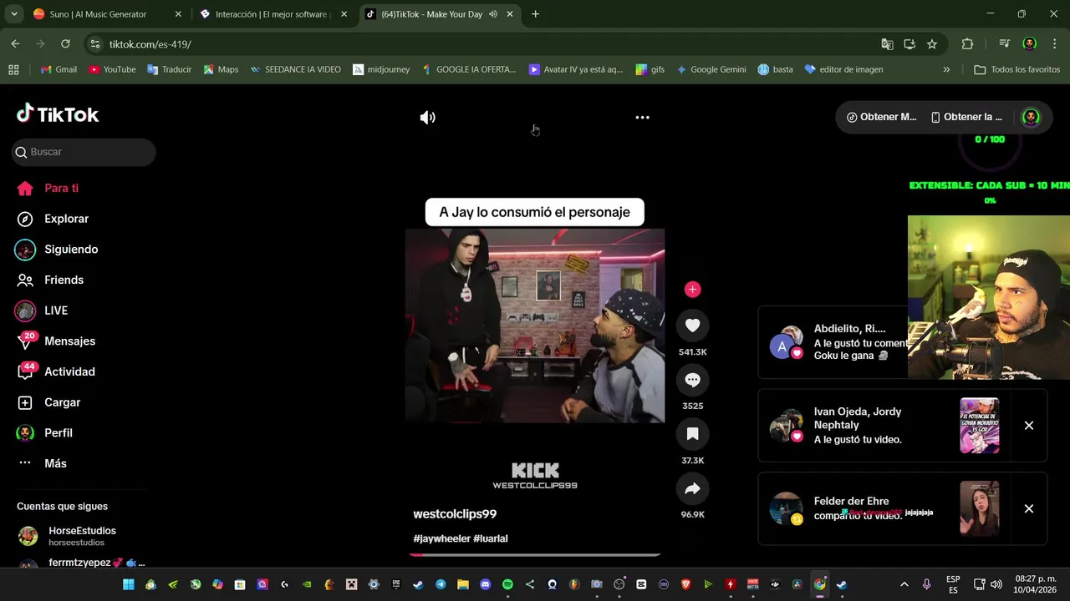Mute the TikTok tab audio icon

point(493,14)
